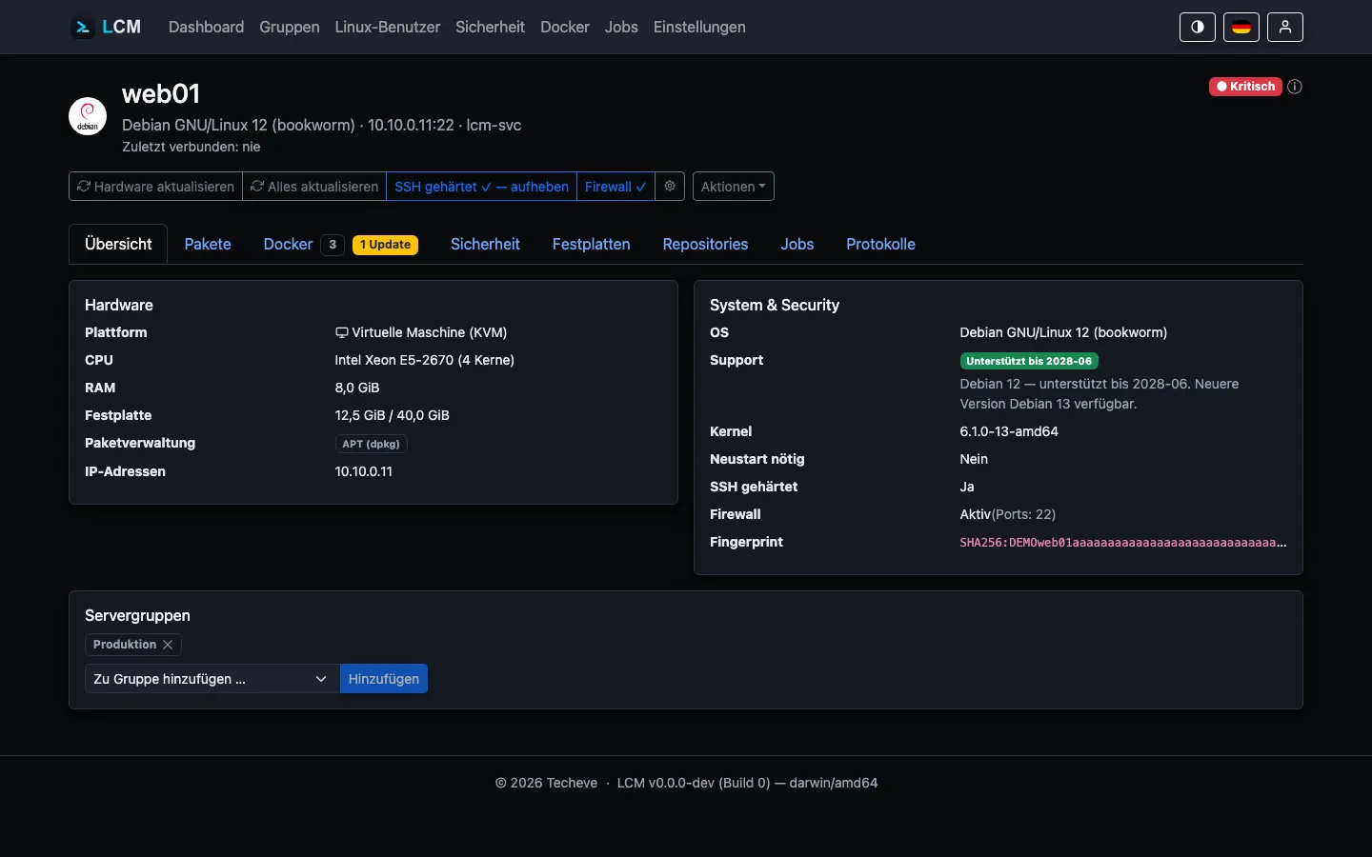Select the Übersicht tab
Screen dimensions: 1372x857
(x=118, y=244)
